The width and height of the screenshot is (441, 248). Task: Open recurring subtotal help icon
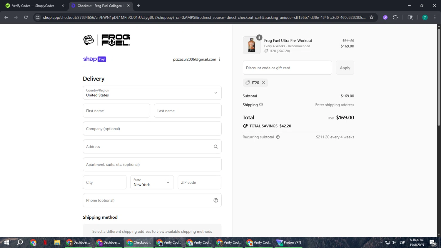point(278,137)
